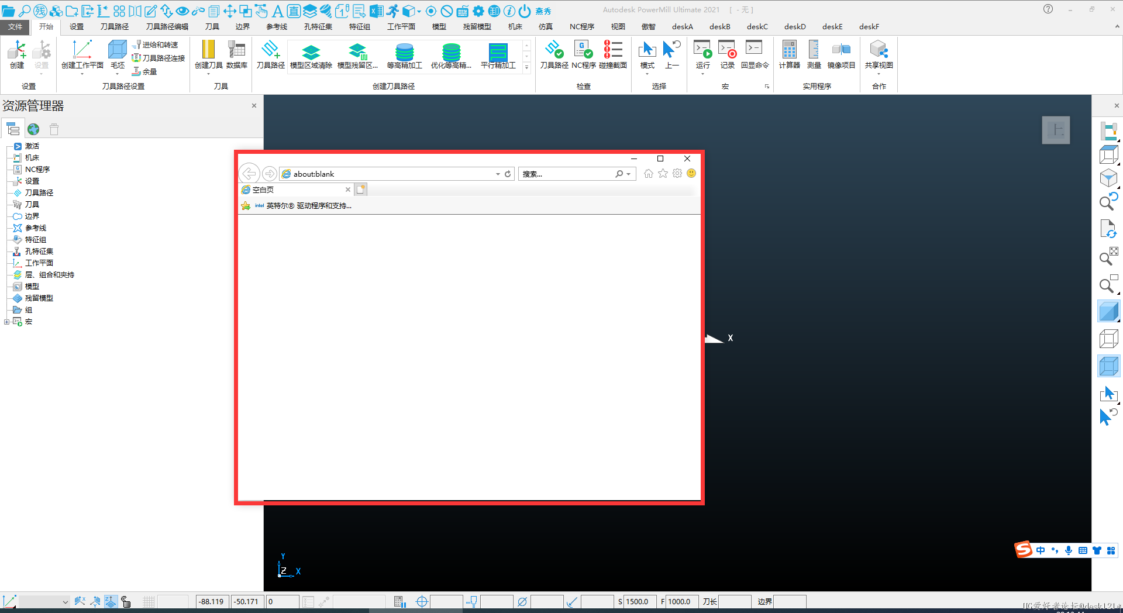Viewport: 1123px width, 613px height.
Task: Open the 数据库 tool database
Action: 237,54
